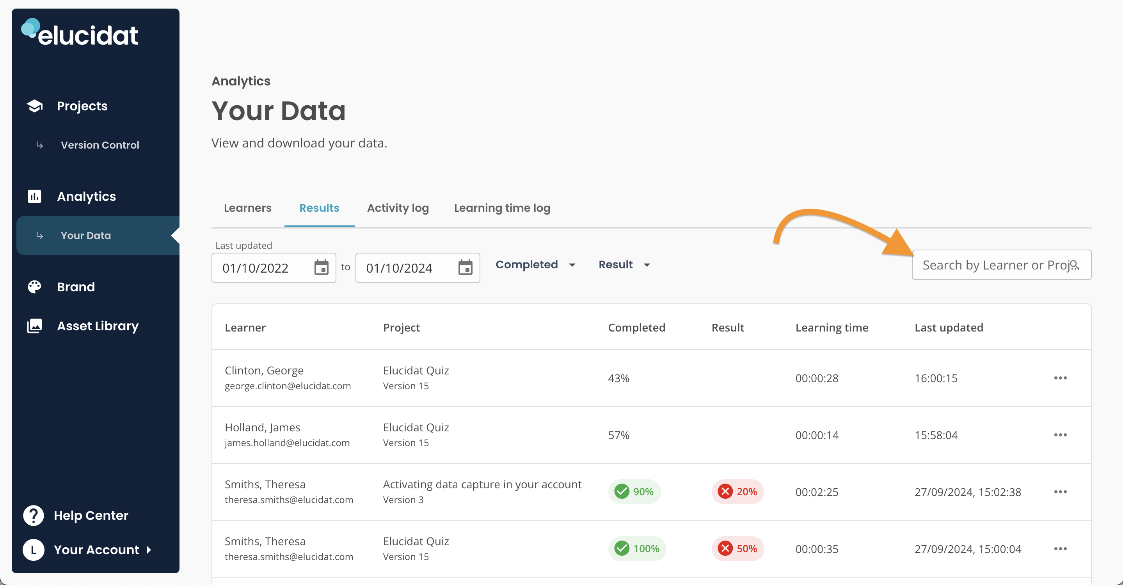Click the red 20% result badge
Screen dimensions: 1123x585
click(737, 492)
